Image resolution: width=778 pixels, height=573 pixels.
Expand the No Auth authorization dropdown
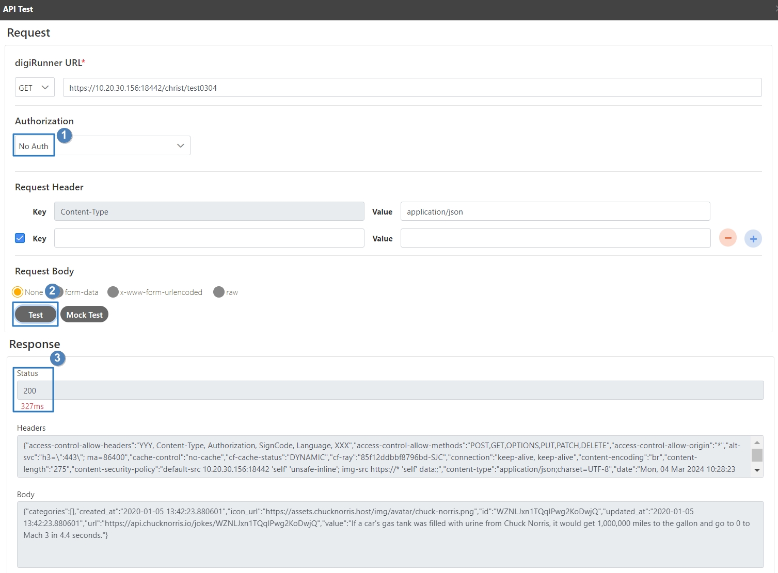(x=102, y=146)
